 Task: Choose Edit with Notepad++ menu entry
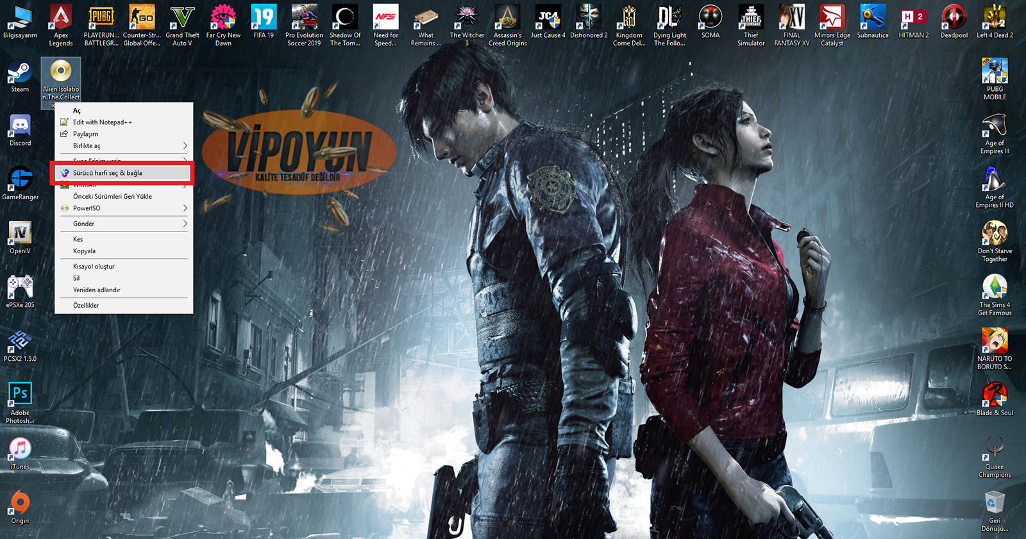[x=124, y=122]
